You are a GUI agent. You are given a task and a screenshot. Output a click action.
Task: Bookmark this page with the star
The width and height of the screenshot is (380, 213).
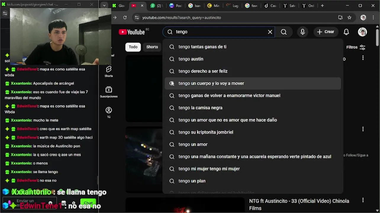[349, 17]
